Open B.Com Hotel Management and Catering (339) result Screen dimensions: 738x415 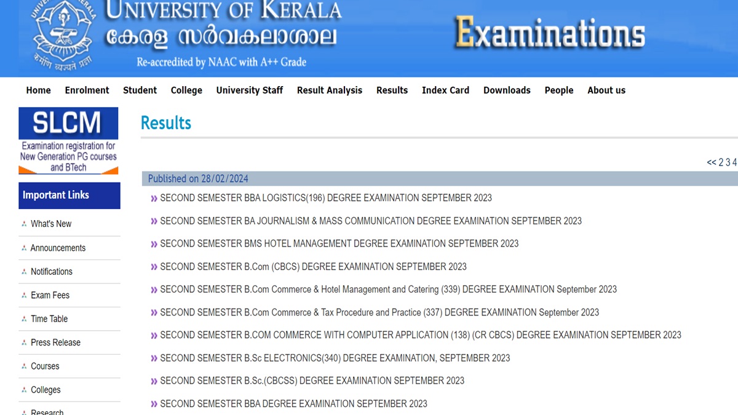[388, 290]
